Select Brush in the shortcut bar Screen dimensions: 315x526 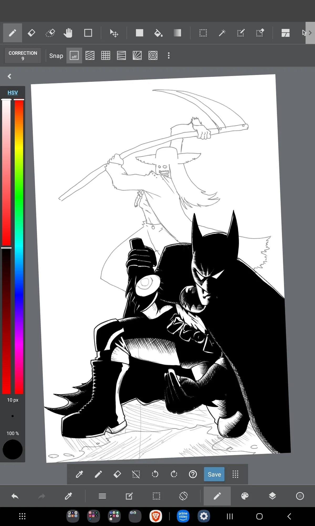98,474
